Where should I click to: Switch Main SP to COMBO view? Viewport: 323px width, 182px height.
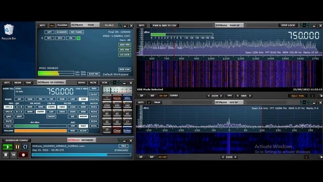(174, 96)
